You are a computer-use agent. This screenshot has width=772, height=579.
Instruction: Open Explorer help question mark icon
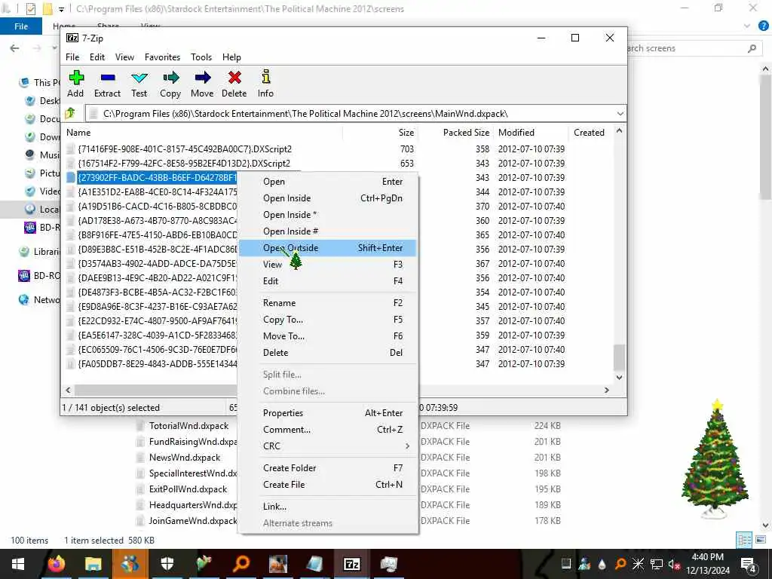[x=763, y=26]
